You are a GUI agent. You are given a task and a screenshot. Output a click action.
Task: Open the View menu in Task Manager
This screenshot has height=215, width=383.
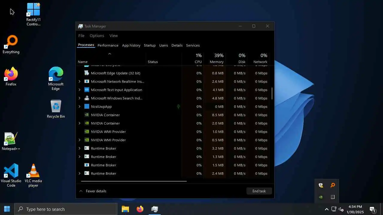click(x=114, y=36)
